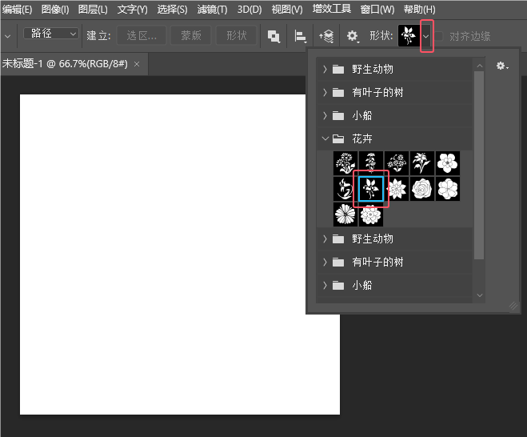
Task: Open the 3D(D) menu
Action: coord(250,10)
